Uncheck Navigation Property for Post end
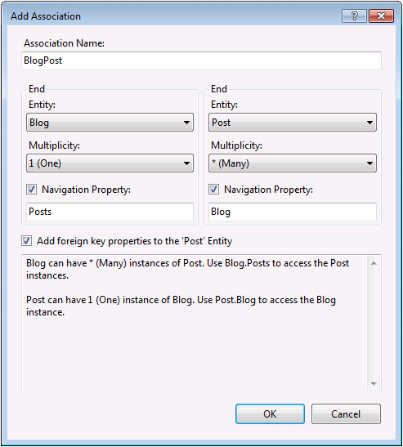Screen dimensions: 403x447 pyautogui.click(x=213, y=190)
